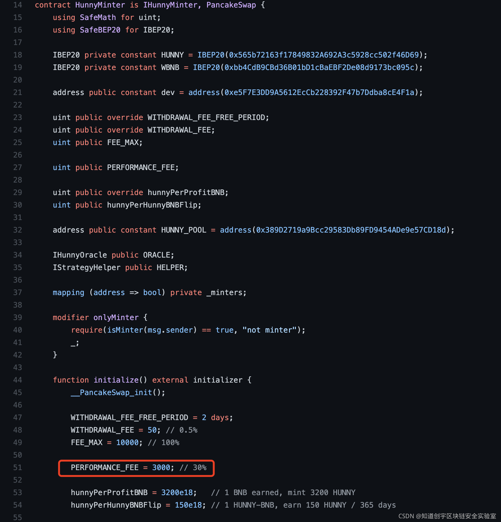
Task: Click the HUNNY_POOL constant name
Action: click(x=184, y=230)
